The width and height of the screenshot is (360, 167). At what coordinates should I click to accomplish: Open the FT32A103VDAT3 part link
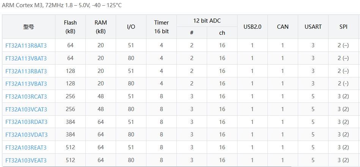[x=26, y=135]
